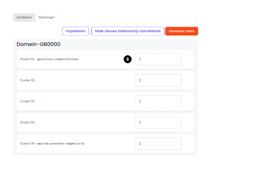Click the Domein-GB0000 heading
Image resolution: width=278 pixels, height=170 pixels.
click(39, 44)
